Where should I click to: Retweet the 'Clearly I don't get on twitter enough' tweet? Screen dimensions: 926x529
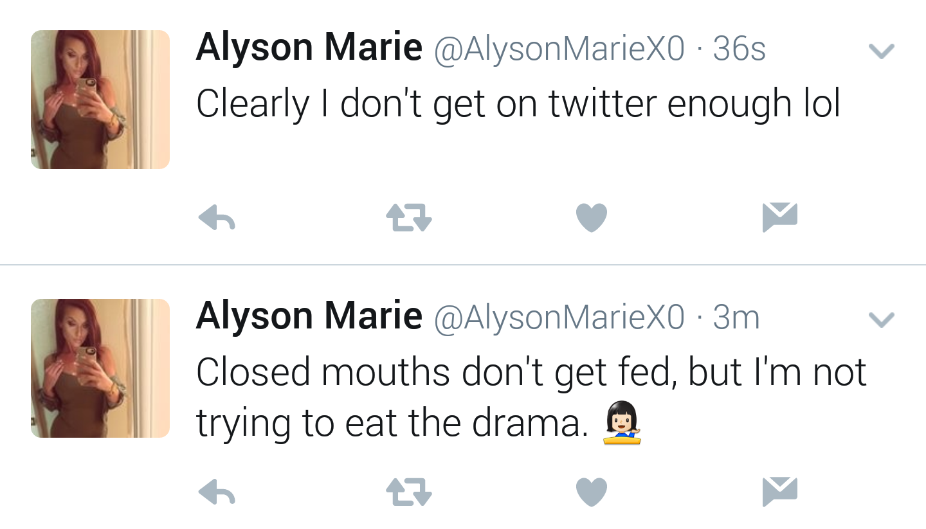coord(408,217)
